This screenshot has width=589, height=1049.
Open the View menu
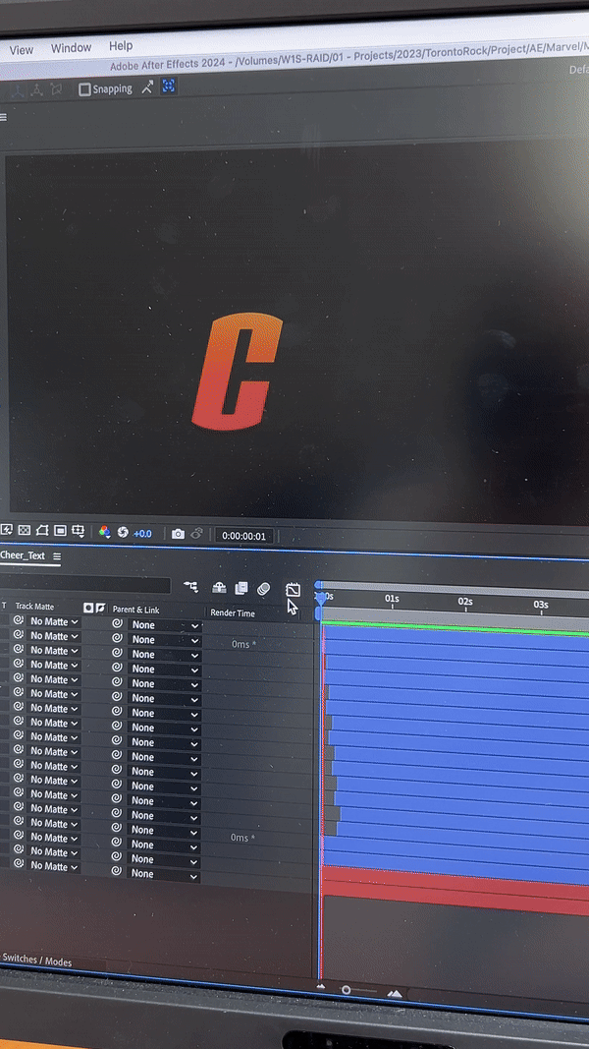coord(21,49)
